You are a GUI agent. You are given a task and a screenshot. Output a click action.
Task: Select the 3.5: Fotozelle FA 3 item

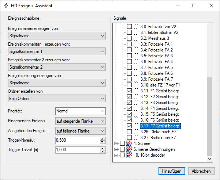[x=156, y=56]
